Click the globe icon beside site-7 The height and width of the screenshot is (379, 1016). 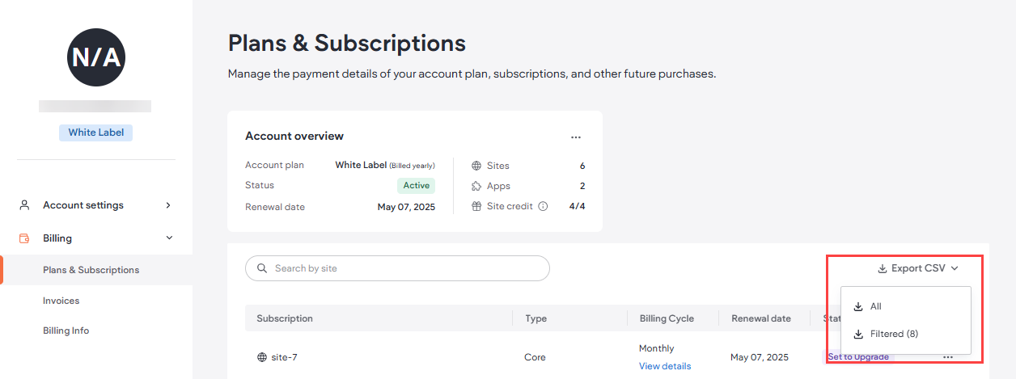coord(262,357)
